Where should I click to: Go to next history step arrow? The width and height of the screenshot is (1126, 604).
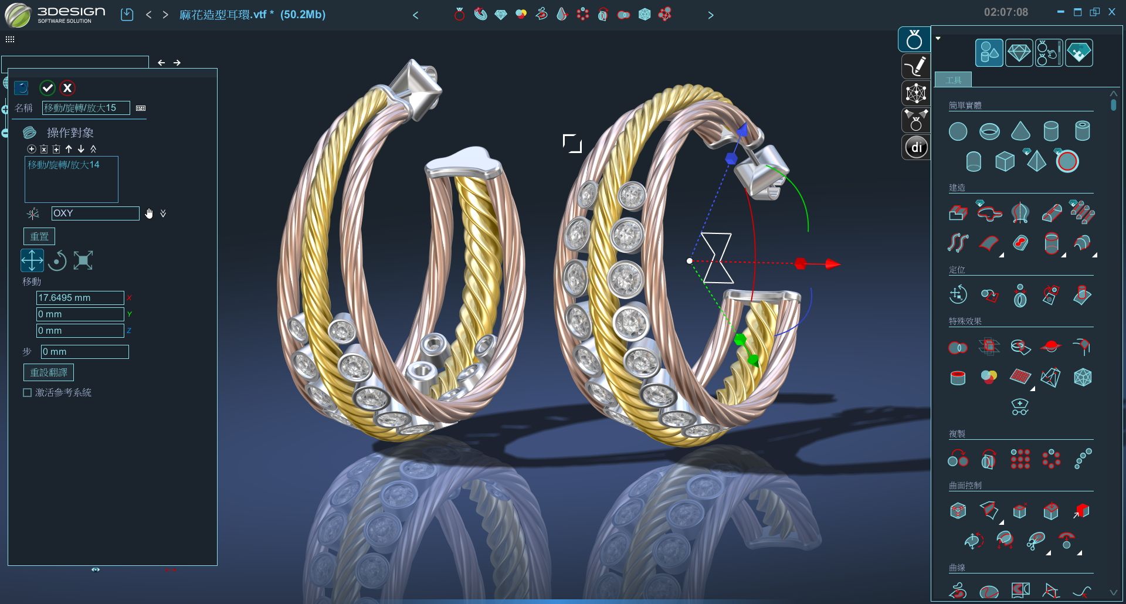(x=177, y=63)
